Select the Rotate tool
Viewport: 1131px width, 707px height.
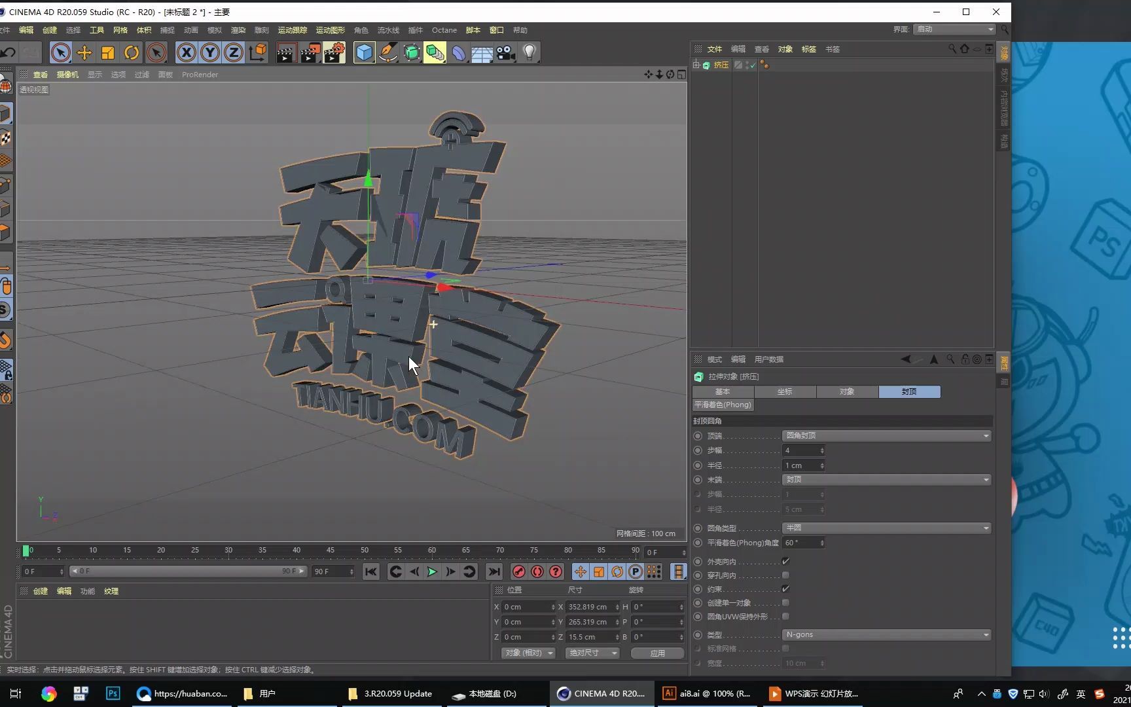[x=132, y=52]
